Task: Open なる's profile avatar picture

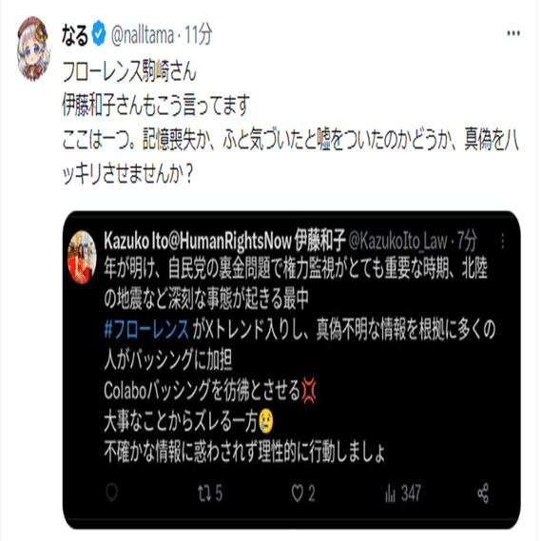Action: pos(33,48)
